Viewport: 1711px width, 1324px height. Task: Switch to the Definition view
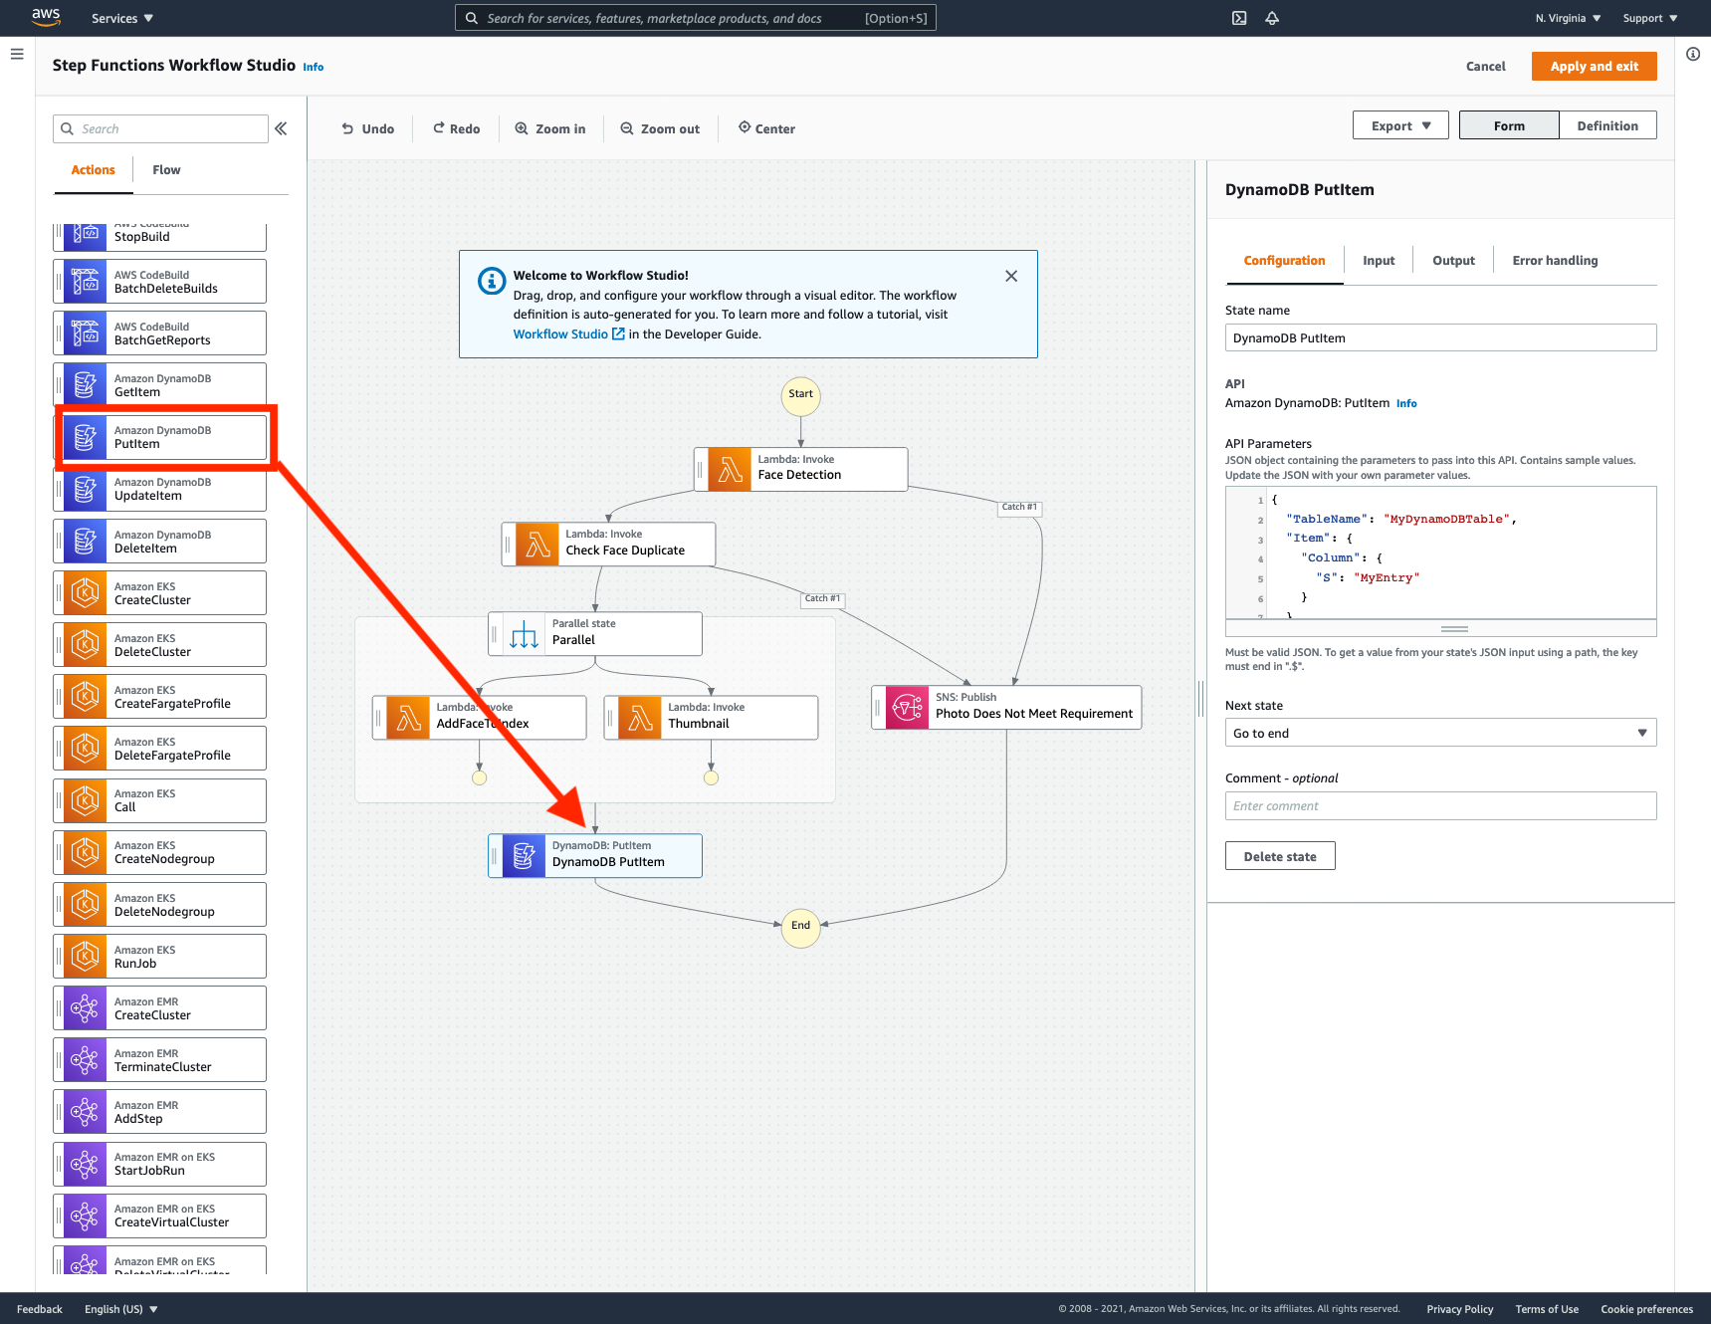click(1607, 125)
